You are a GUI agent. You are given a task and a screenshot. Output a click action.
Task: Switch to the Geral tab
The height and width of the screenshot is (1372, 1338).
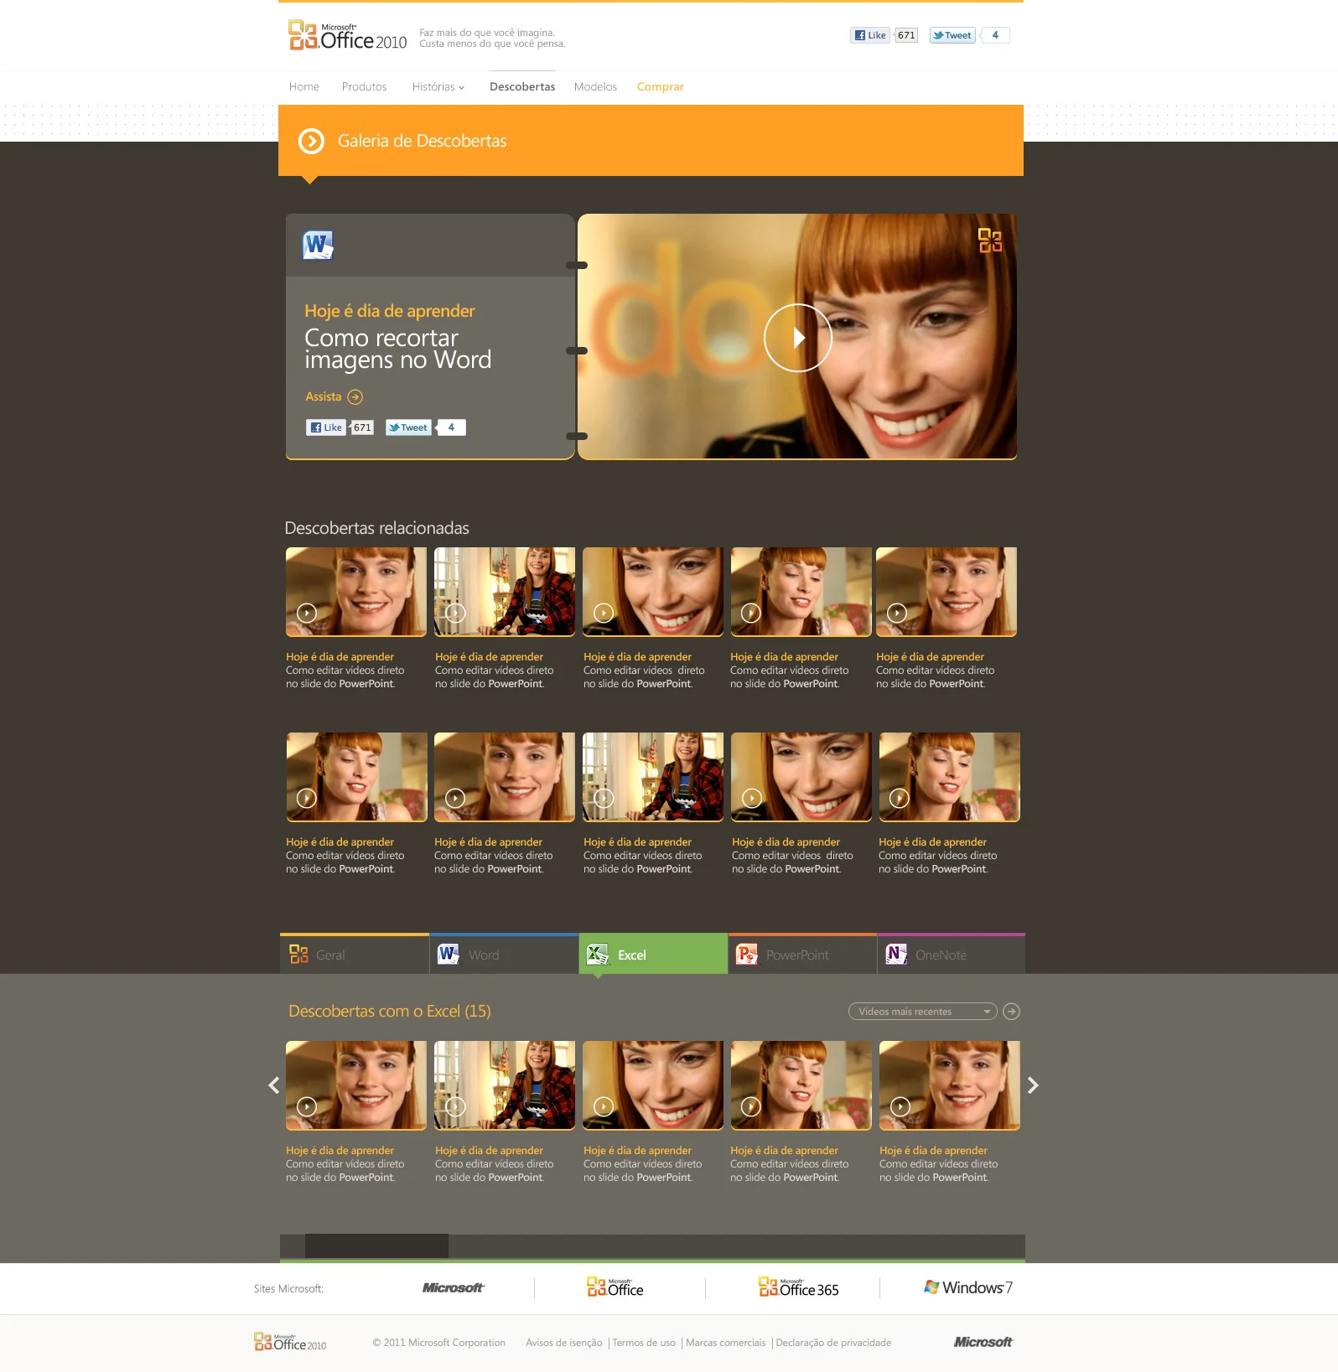tap(354, 954)
